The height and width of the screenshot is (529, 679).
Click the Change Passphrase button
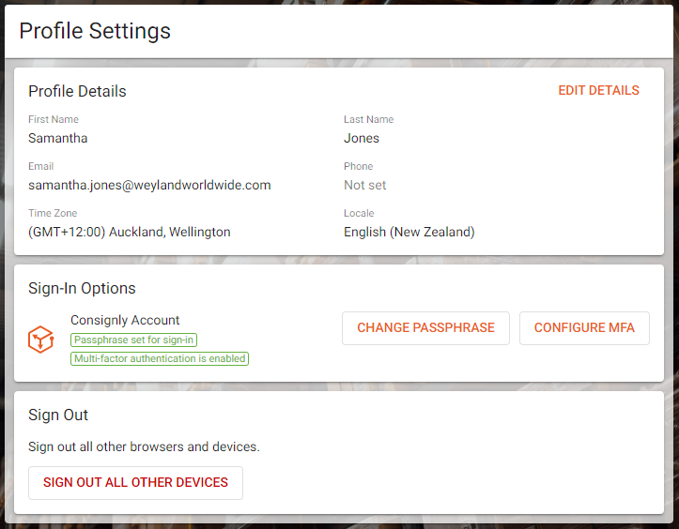tap(425, 328)
